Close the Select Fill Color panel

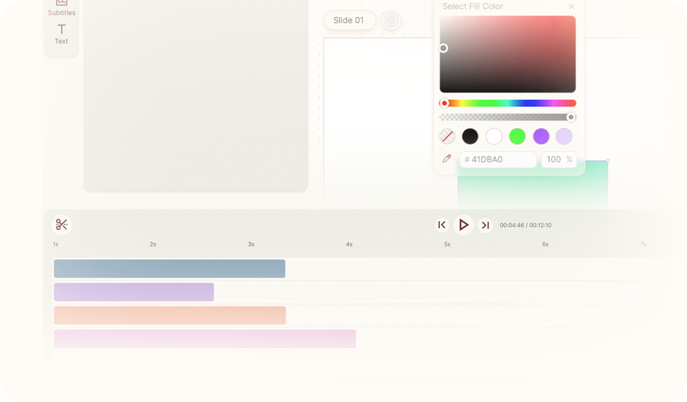[x=571, y=6]
